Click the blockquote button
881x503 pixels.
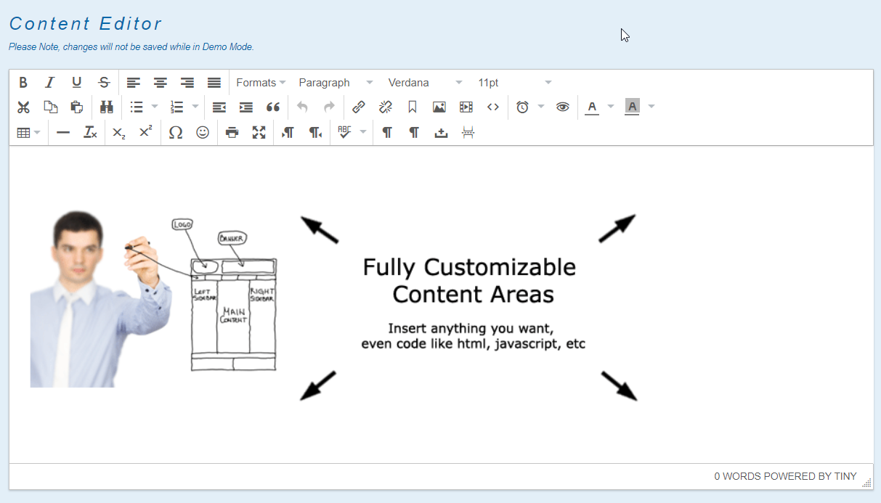(273, 107)
